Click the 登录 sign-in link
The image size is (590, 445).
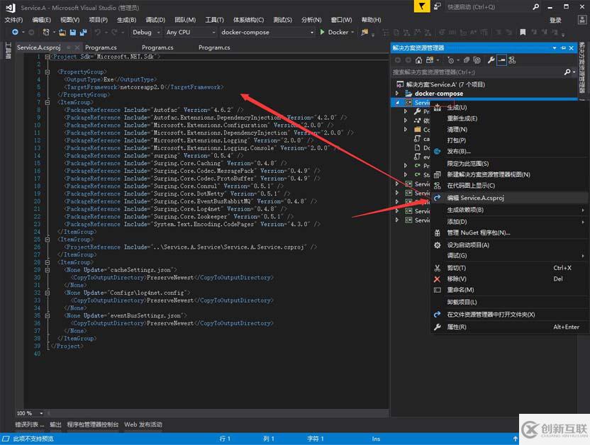[555, 21]
